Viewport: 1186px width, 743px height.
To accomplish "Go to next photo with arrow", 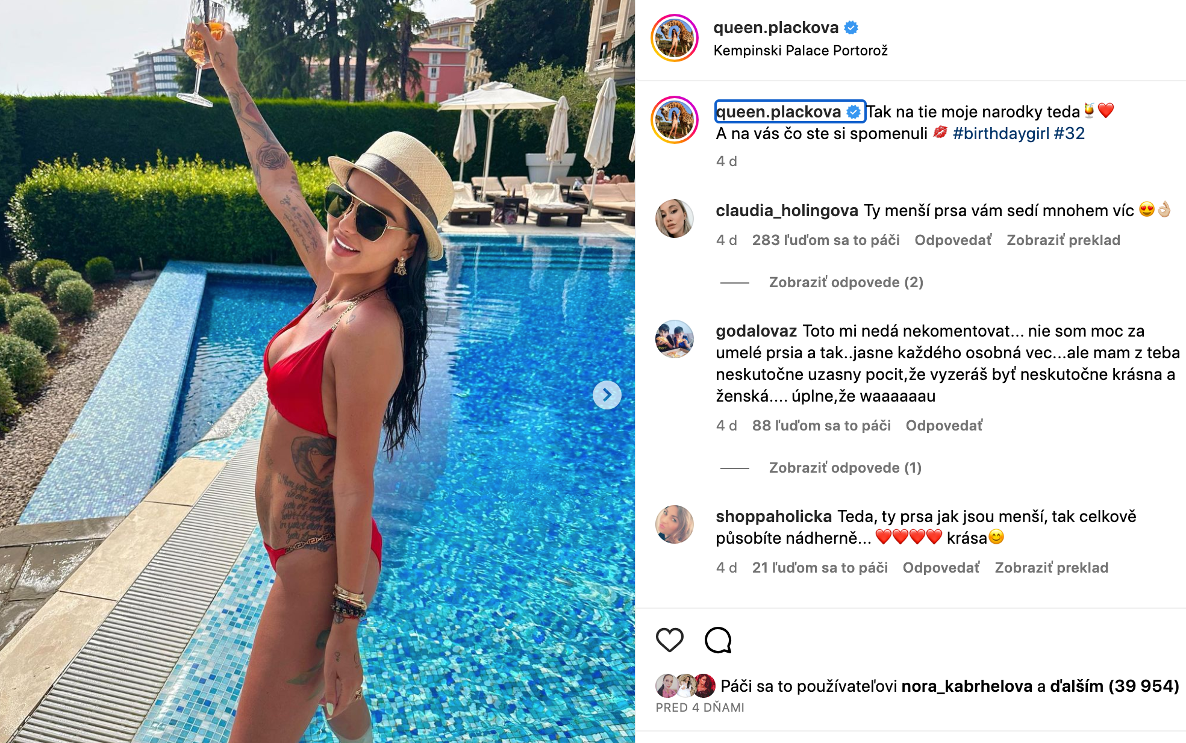I will 607,395.
